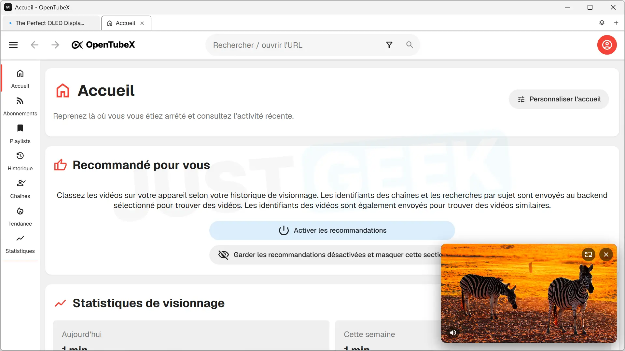625x351 pixels.
Task: Open Chaînes in the sidebar
Action: coord(20,189)
